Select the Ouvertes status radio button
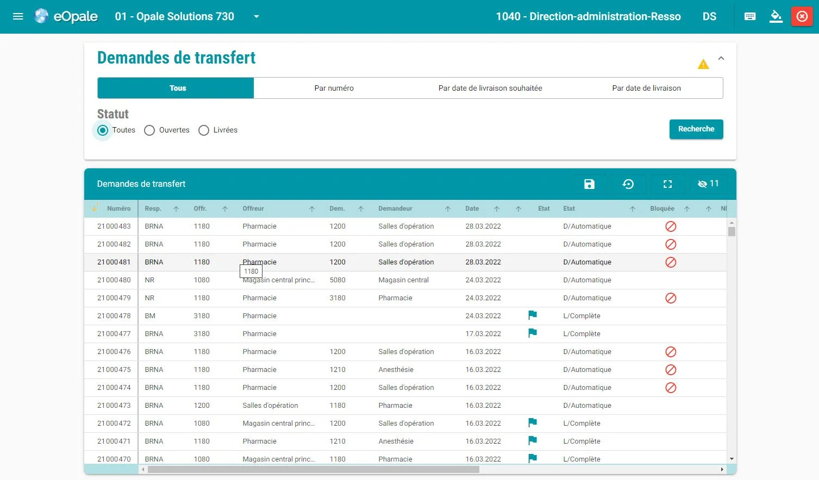This screenshot has height=480, width=819. 149,130
